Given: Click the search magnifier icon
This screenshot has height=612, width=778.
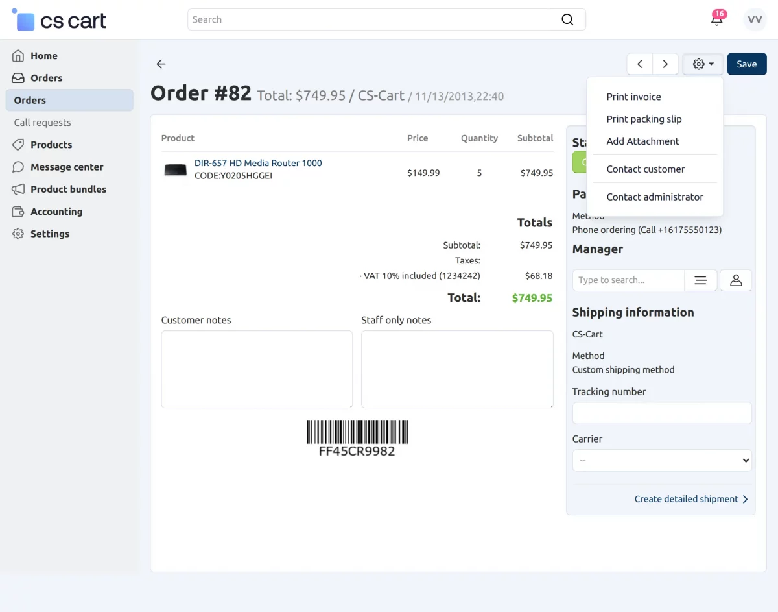Looking at the screenshot, I should click(567, 19).
